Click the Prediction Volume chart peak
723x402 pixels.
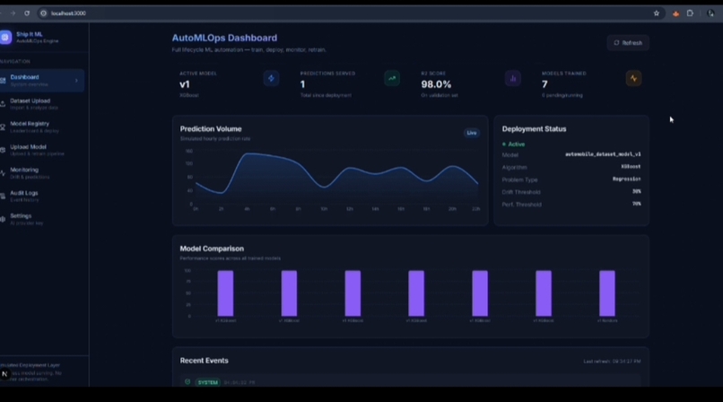(248, 154)
